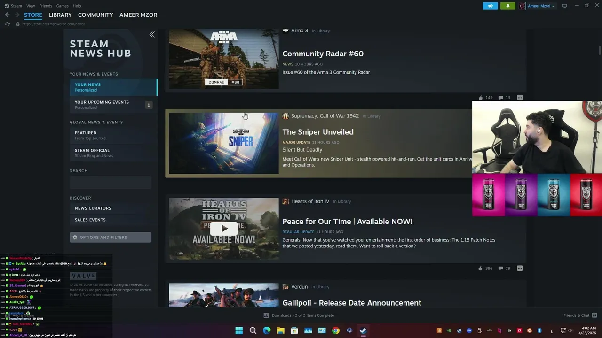
Task: Click the Bluetooth tray icon
Action: tap(540, 330)
